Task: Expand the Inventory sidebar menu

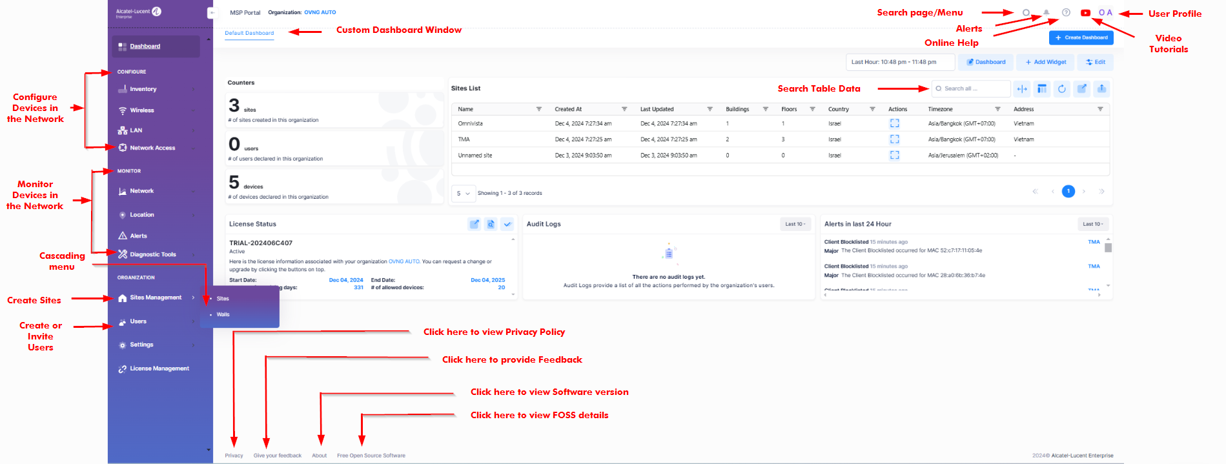Action: [x=156, y=89]
